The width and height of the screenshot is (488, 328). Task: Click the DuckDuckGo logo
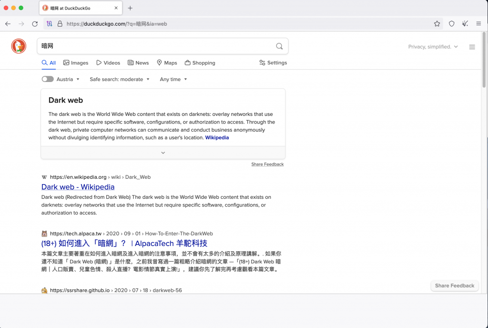(18, 46)
